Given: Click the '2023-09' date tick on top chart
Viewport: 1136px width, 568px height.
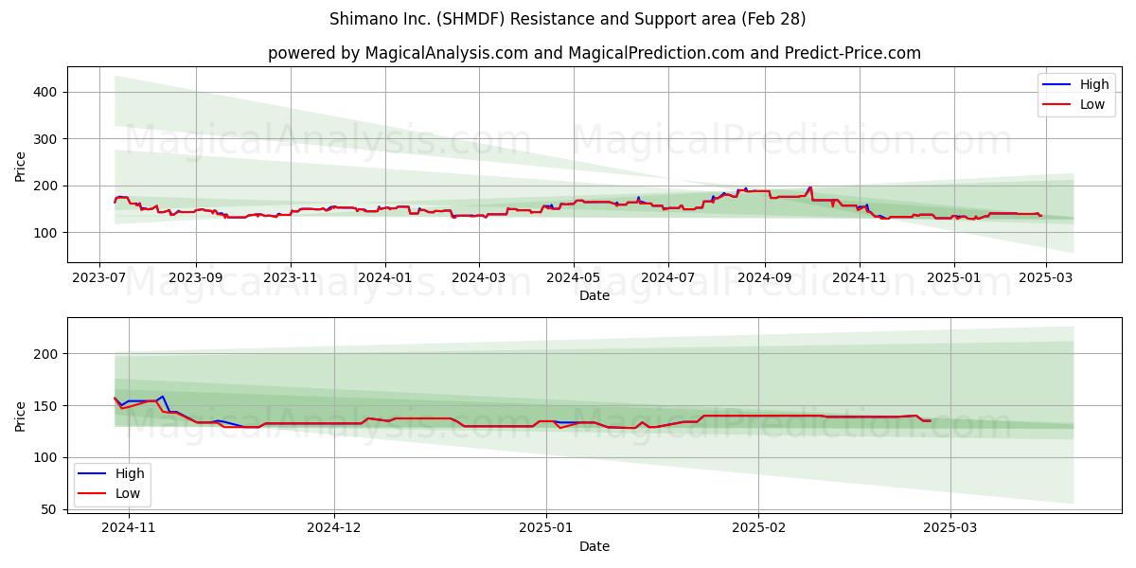Looking at the screenshot, I should pyautogui.click(x=196, y=279).
